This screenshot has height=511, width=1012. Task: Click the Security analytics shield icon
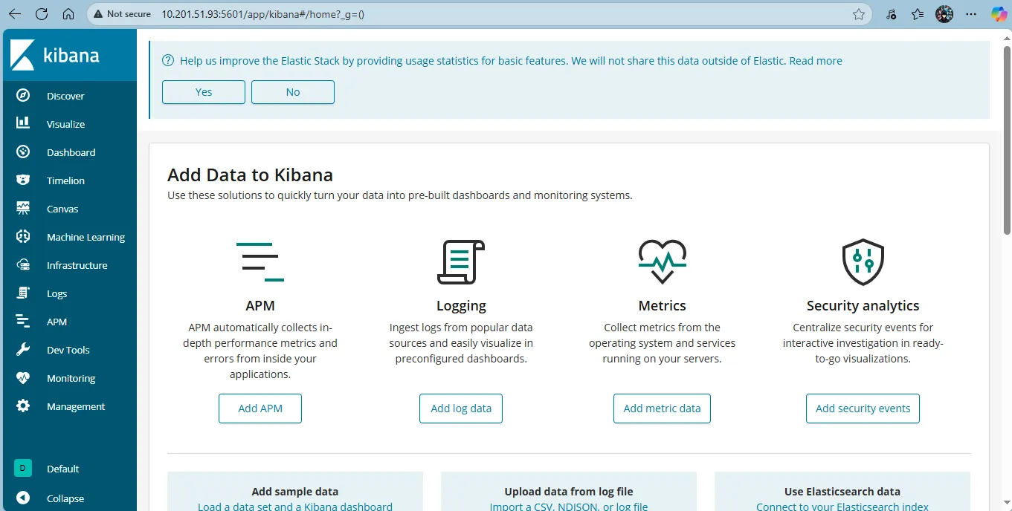point(863,261)
